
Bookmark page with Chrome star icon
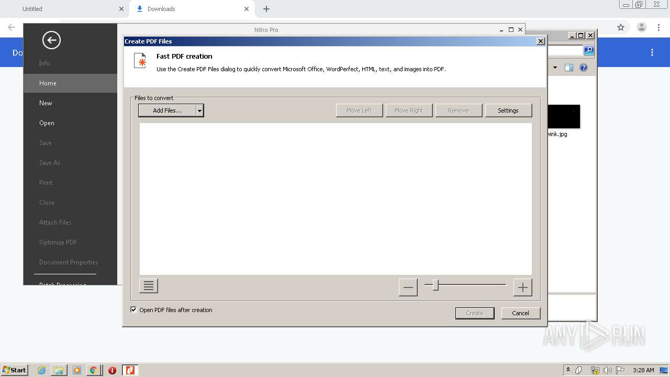click(x=621, y=27)
